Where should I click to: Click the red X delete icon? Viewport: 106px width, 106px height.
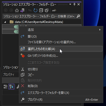pyautogui.click(x=22, y=86)
